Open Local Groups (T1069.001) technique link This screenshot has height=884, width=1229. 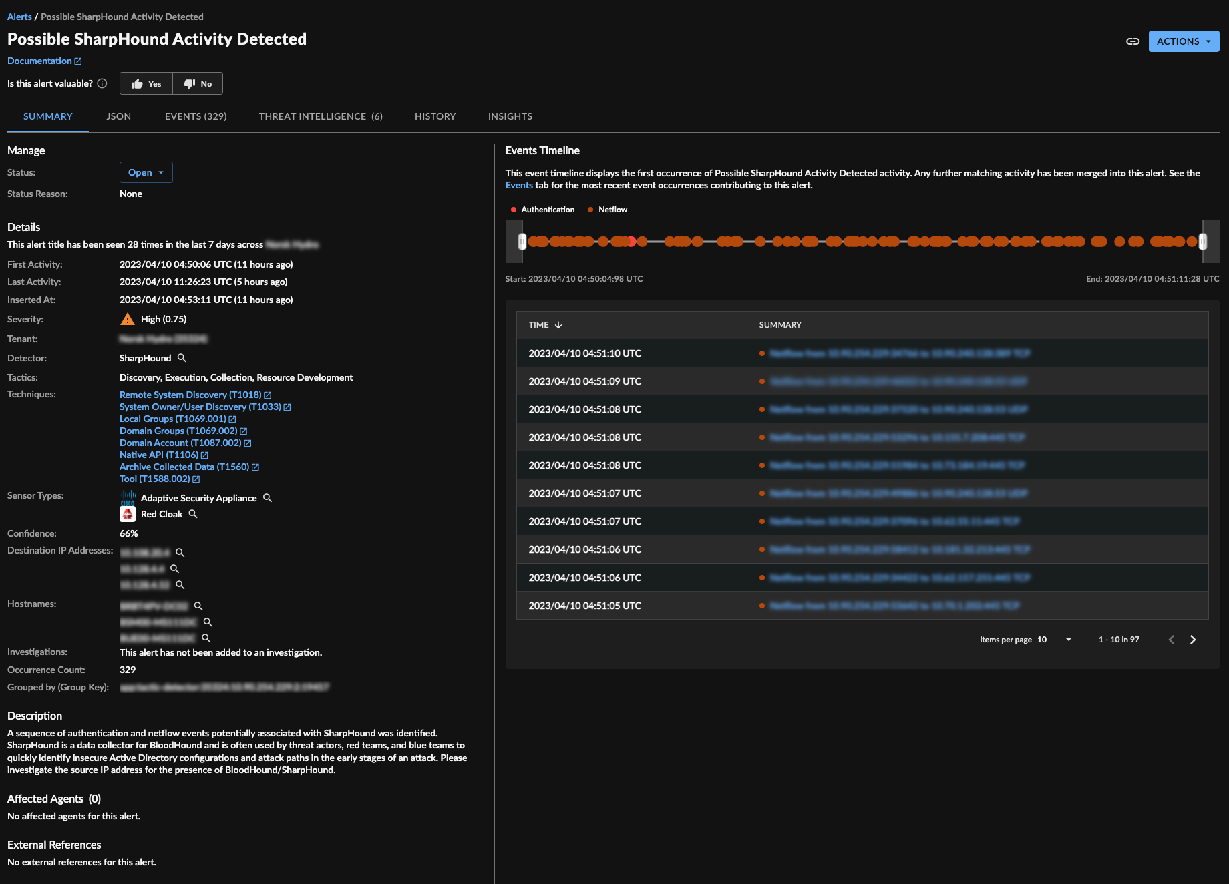173,419
